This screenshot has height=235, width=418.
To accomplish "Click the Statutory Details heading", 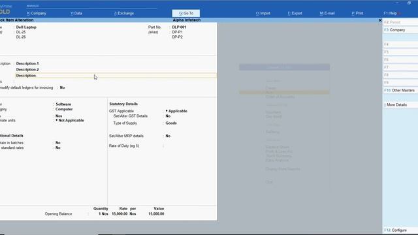I will click(x=123, y=104).
